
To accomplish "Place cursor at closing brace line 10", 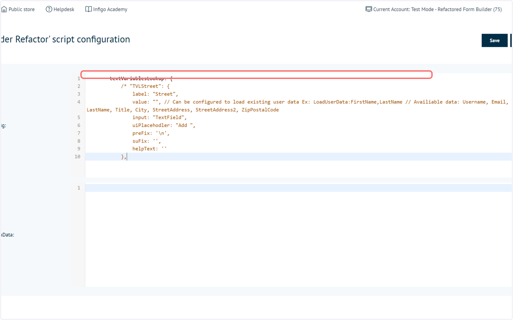I will coord(124,157).
